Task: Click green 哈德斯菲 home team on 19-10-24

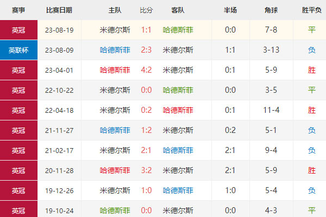Action: tap(115, 210)
